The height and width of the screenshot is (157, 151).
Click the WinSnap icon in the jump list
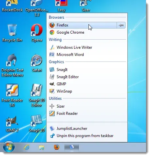click(52, 91)
